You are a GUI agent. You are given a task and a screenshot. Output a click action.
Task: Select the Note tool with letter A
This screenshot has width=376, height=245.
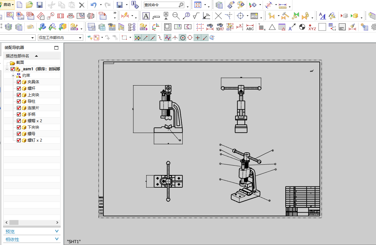[x=146, y=16]
